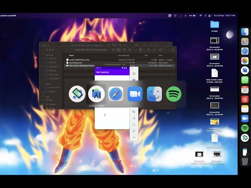The width and height of the screenshot is (251, 188).
Task: Open Calendar from the Dock
Action: click(245, 90)
